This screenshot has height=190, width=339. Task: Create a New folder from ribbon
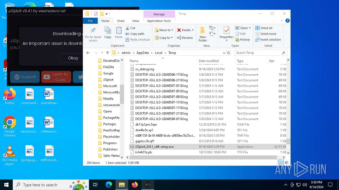[203, 34]
